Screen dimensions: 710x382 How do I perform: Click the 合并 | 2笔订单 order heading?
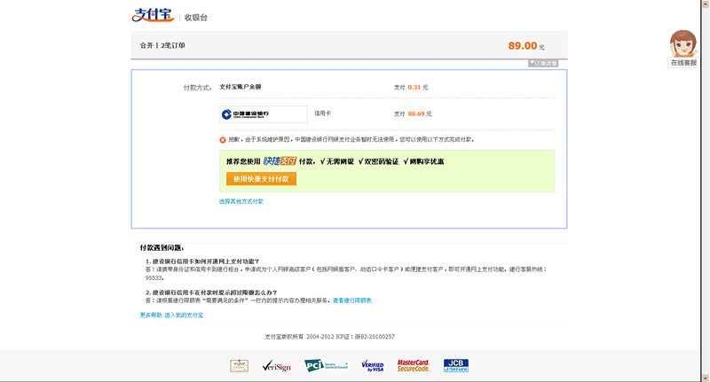point(162,45)
